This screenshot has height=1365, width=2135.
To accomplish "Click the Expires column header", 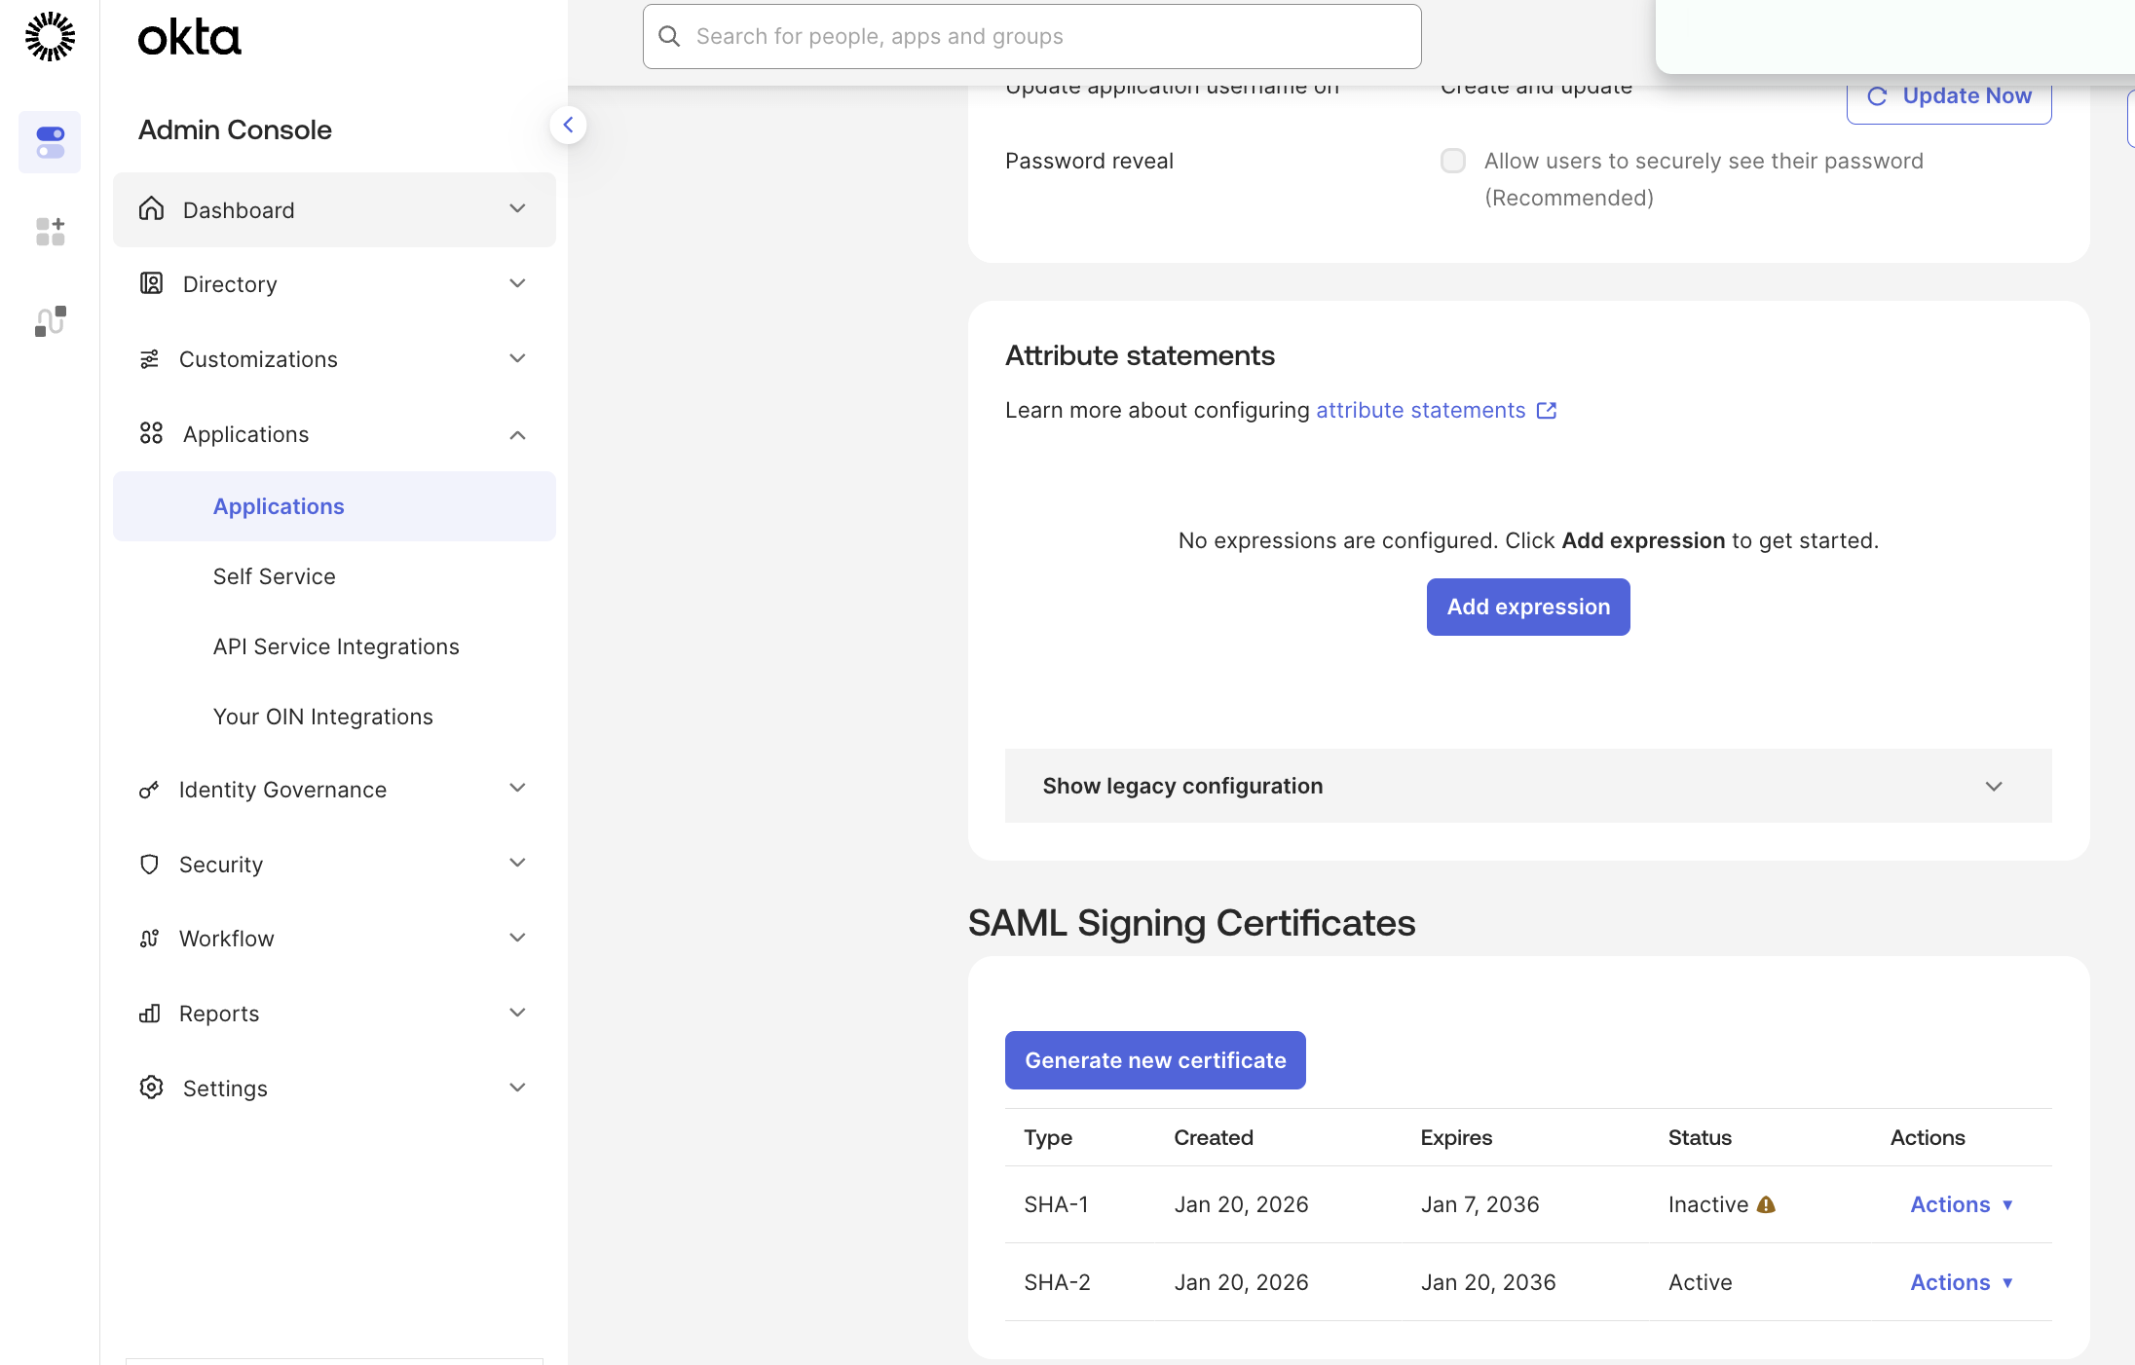I will point(1456,1138).
